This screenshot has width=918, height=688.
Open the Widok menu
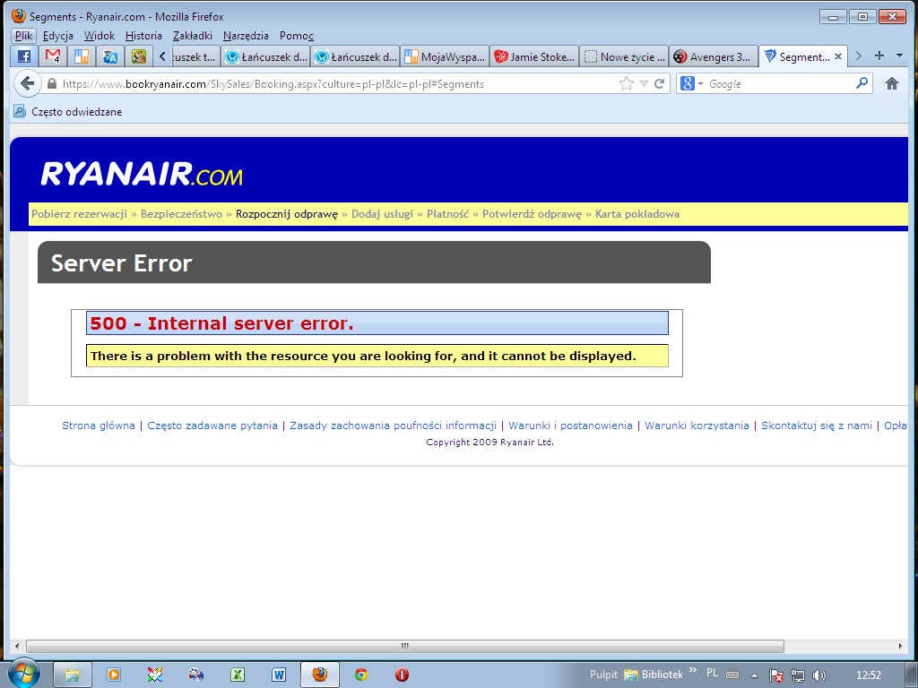pyautogui.click(x=100, y=36)
